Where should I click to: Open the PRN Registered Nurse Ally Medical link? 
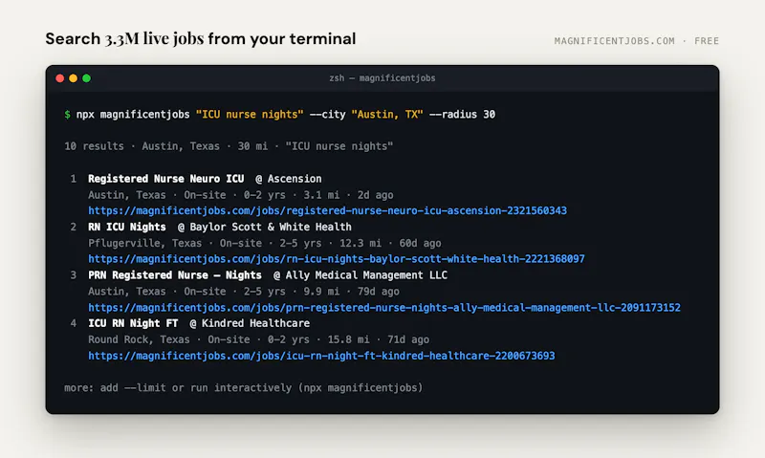coord(384,307)
